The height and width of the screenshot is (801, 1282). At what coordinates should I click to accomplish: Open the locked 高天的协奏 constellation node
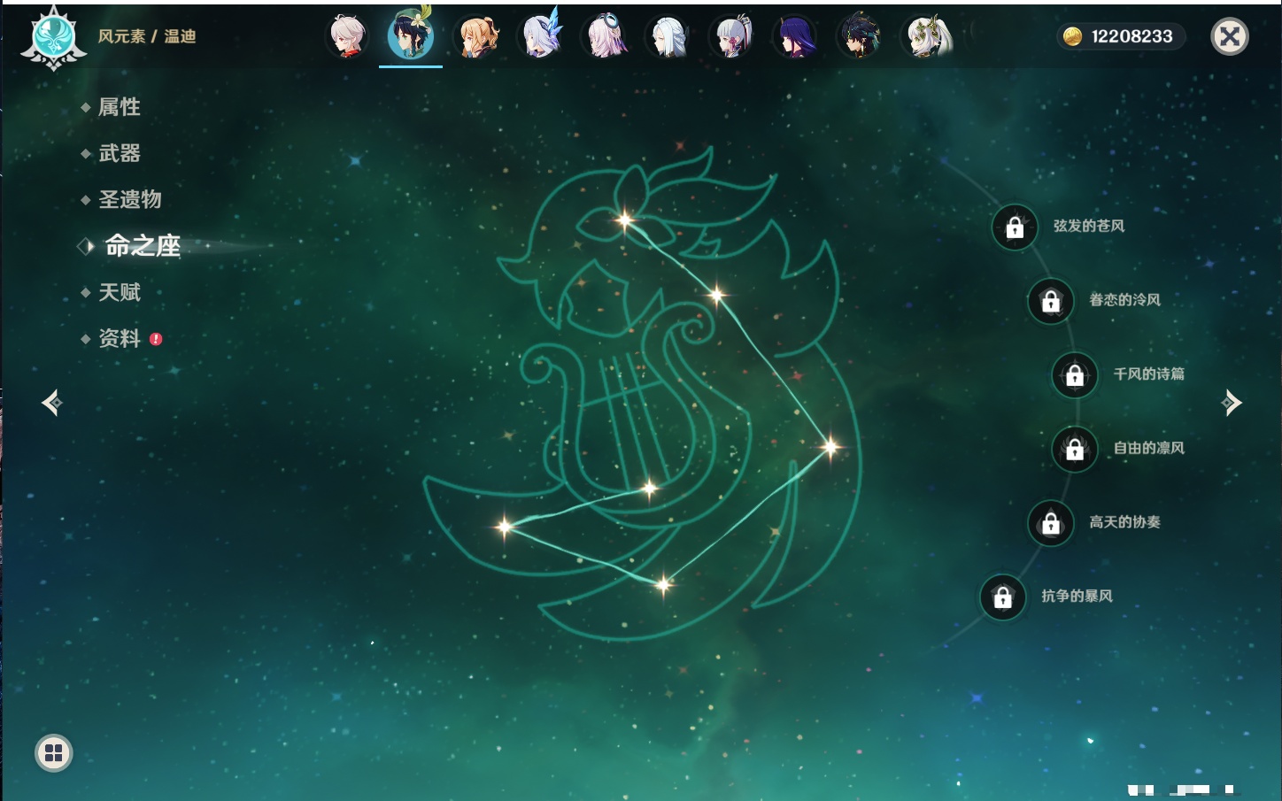[1051, 523]
